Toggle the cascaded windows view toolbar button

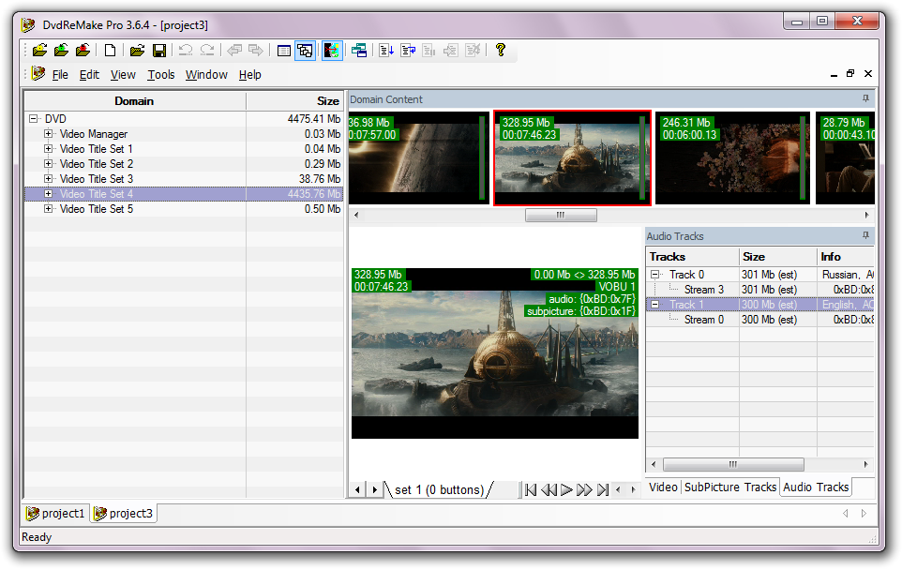(x=306, y=51)
